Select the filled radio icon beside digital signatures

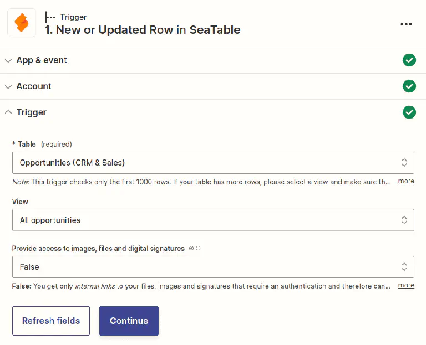(x=191, y=249)
